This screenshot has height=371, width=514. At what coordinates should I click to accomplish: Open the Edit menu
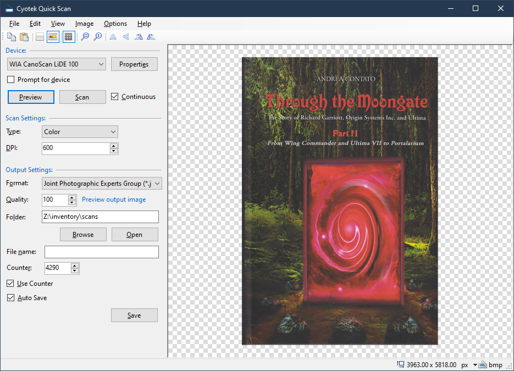35,24
